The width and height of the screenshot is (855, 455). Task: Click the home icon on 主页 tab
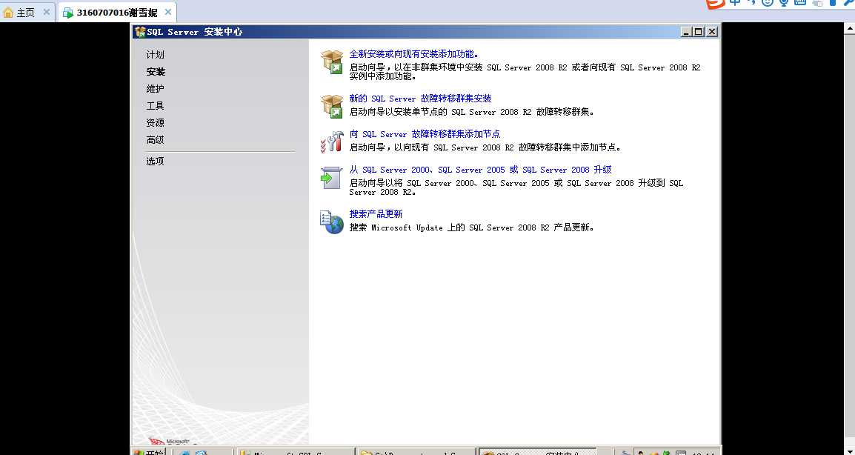[x=8, y=13]
